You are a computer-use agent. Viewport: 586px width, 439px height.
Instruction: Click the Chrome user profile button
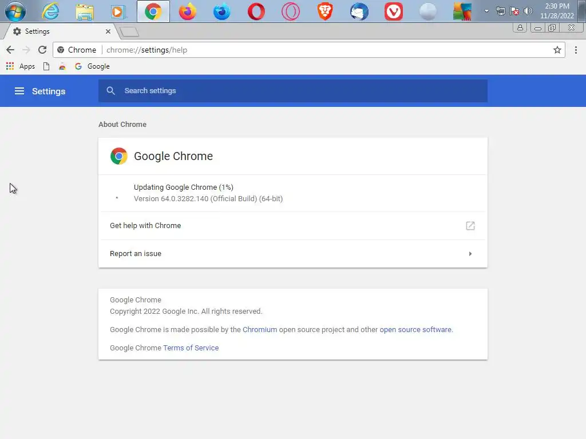(x=520, y=27)
